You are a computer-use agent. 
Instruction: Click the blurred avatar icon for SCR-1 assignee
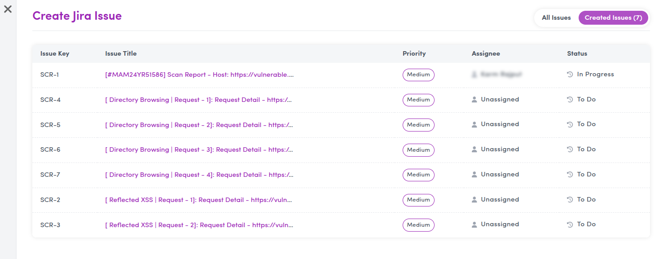point(474,75)
